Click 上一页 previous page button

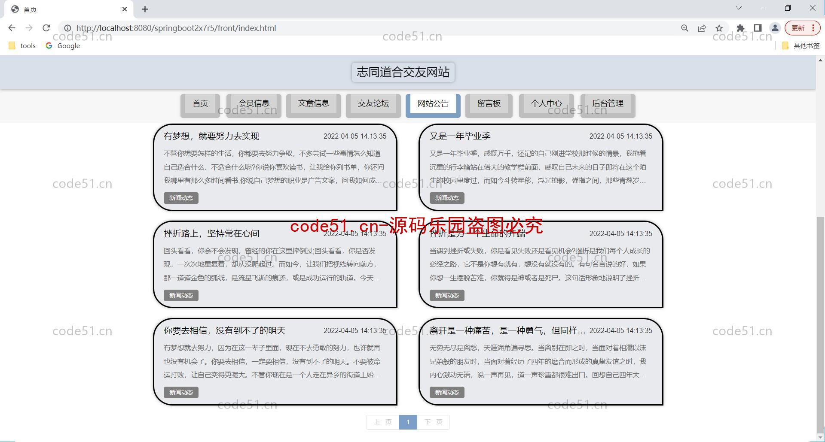tap(383, 422)
